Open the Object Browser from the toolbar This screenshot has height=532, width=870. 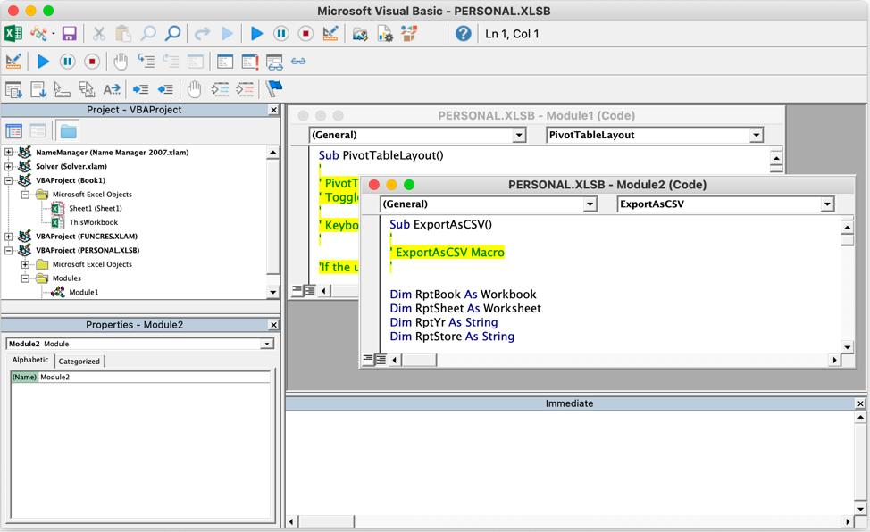[409, 34]
